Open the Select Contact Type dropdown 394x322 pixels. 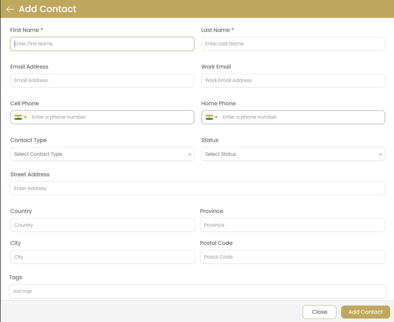coord(102,154)
